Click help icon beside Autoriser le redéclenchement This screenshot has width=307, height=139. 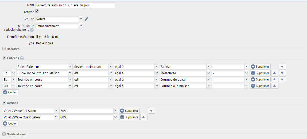(x=32, y=30)
